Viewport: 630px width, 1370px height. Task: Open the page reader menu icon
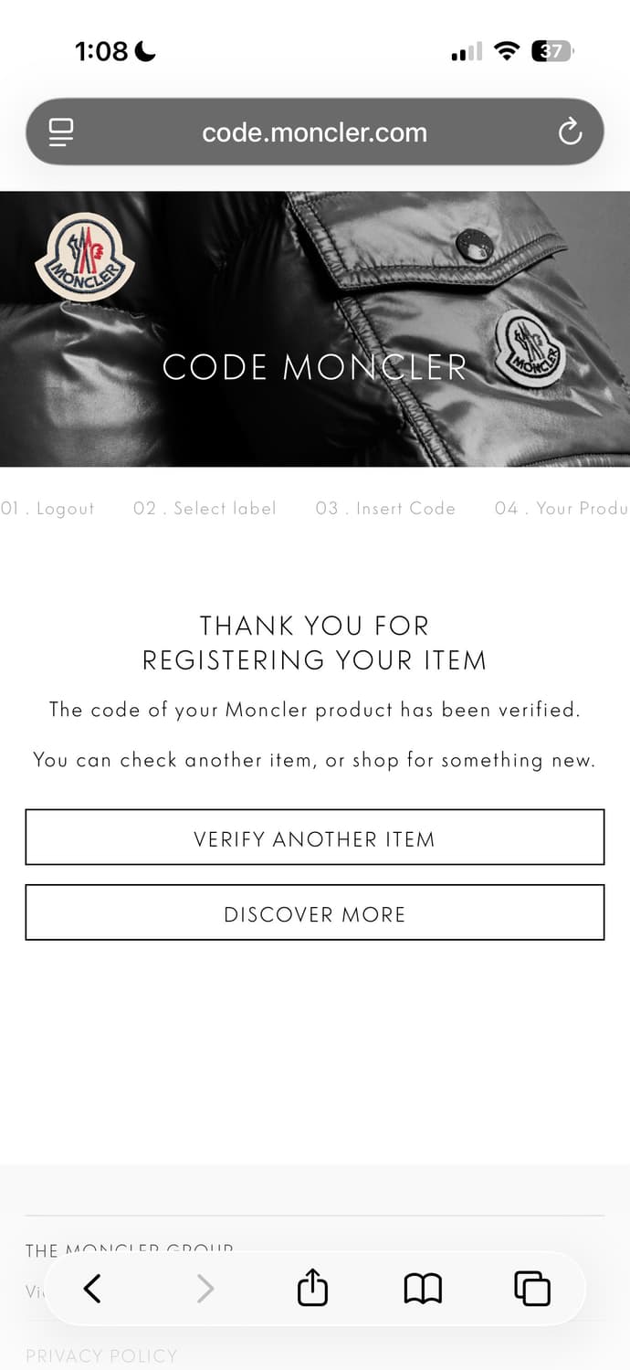tap(61, 132)
